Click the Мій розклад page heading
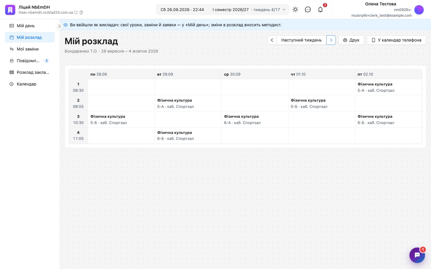Image resolution: width=431 pixels, height=269 pixels. click(91, 41)
